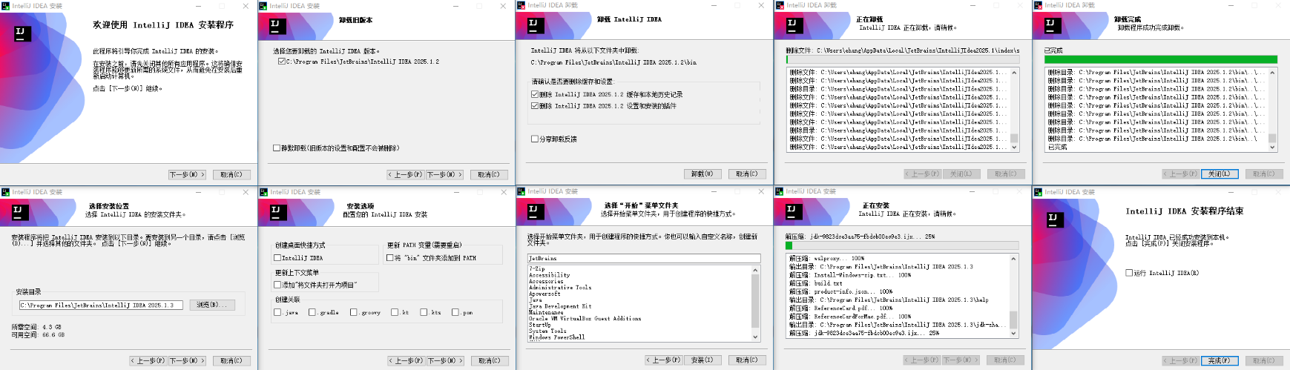Uncheck 删除 IntelliJ IDEA 2025.1.2 缓存和本地历史记录
Image resolution: width=1290 pixels, height=370 pixels.
point(535,94)
